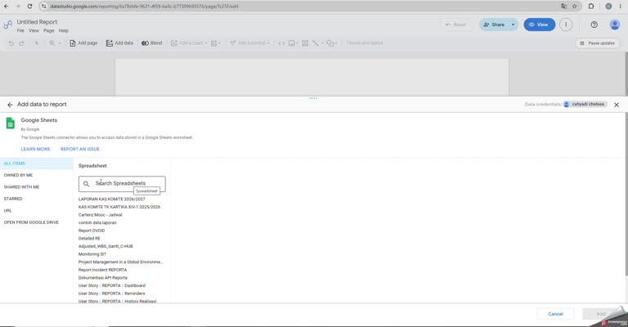Open the browser extensions icon
The image size is (628, 327).
click(591, 7)
